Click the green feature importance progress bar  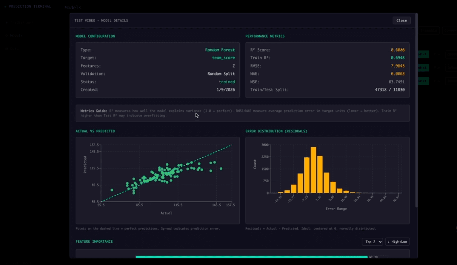click(x=252, y=257)
